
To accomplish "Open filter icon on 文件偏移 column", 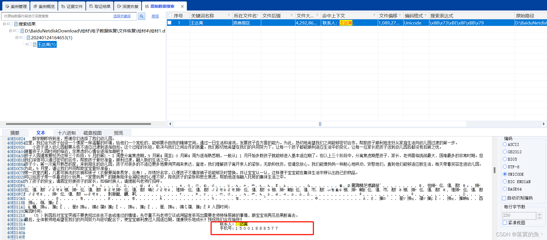I will (x=400, y=16).
